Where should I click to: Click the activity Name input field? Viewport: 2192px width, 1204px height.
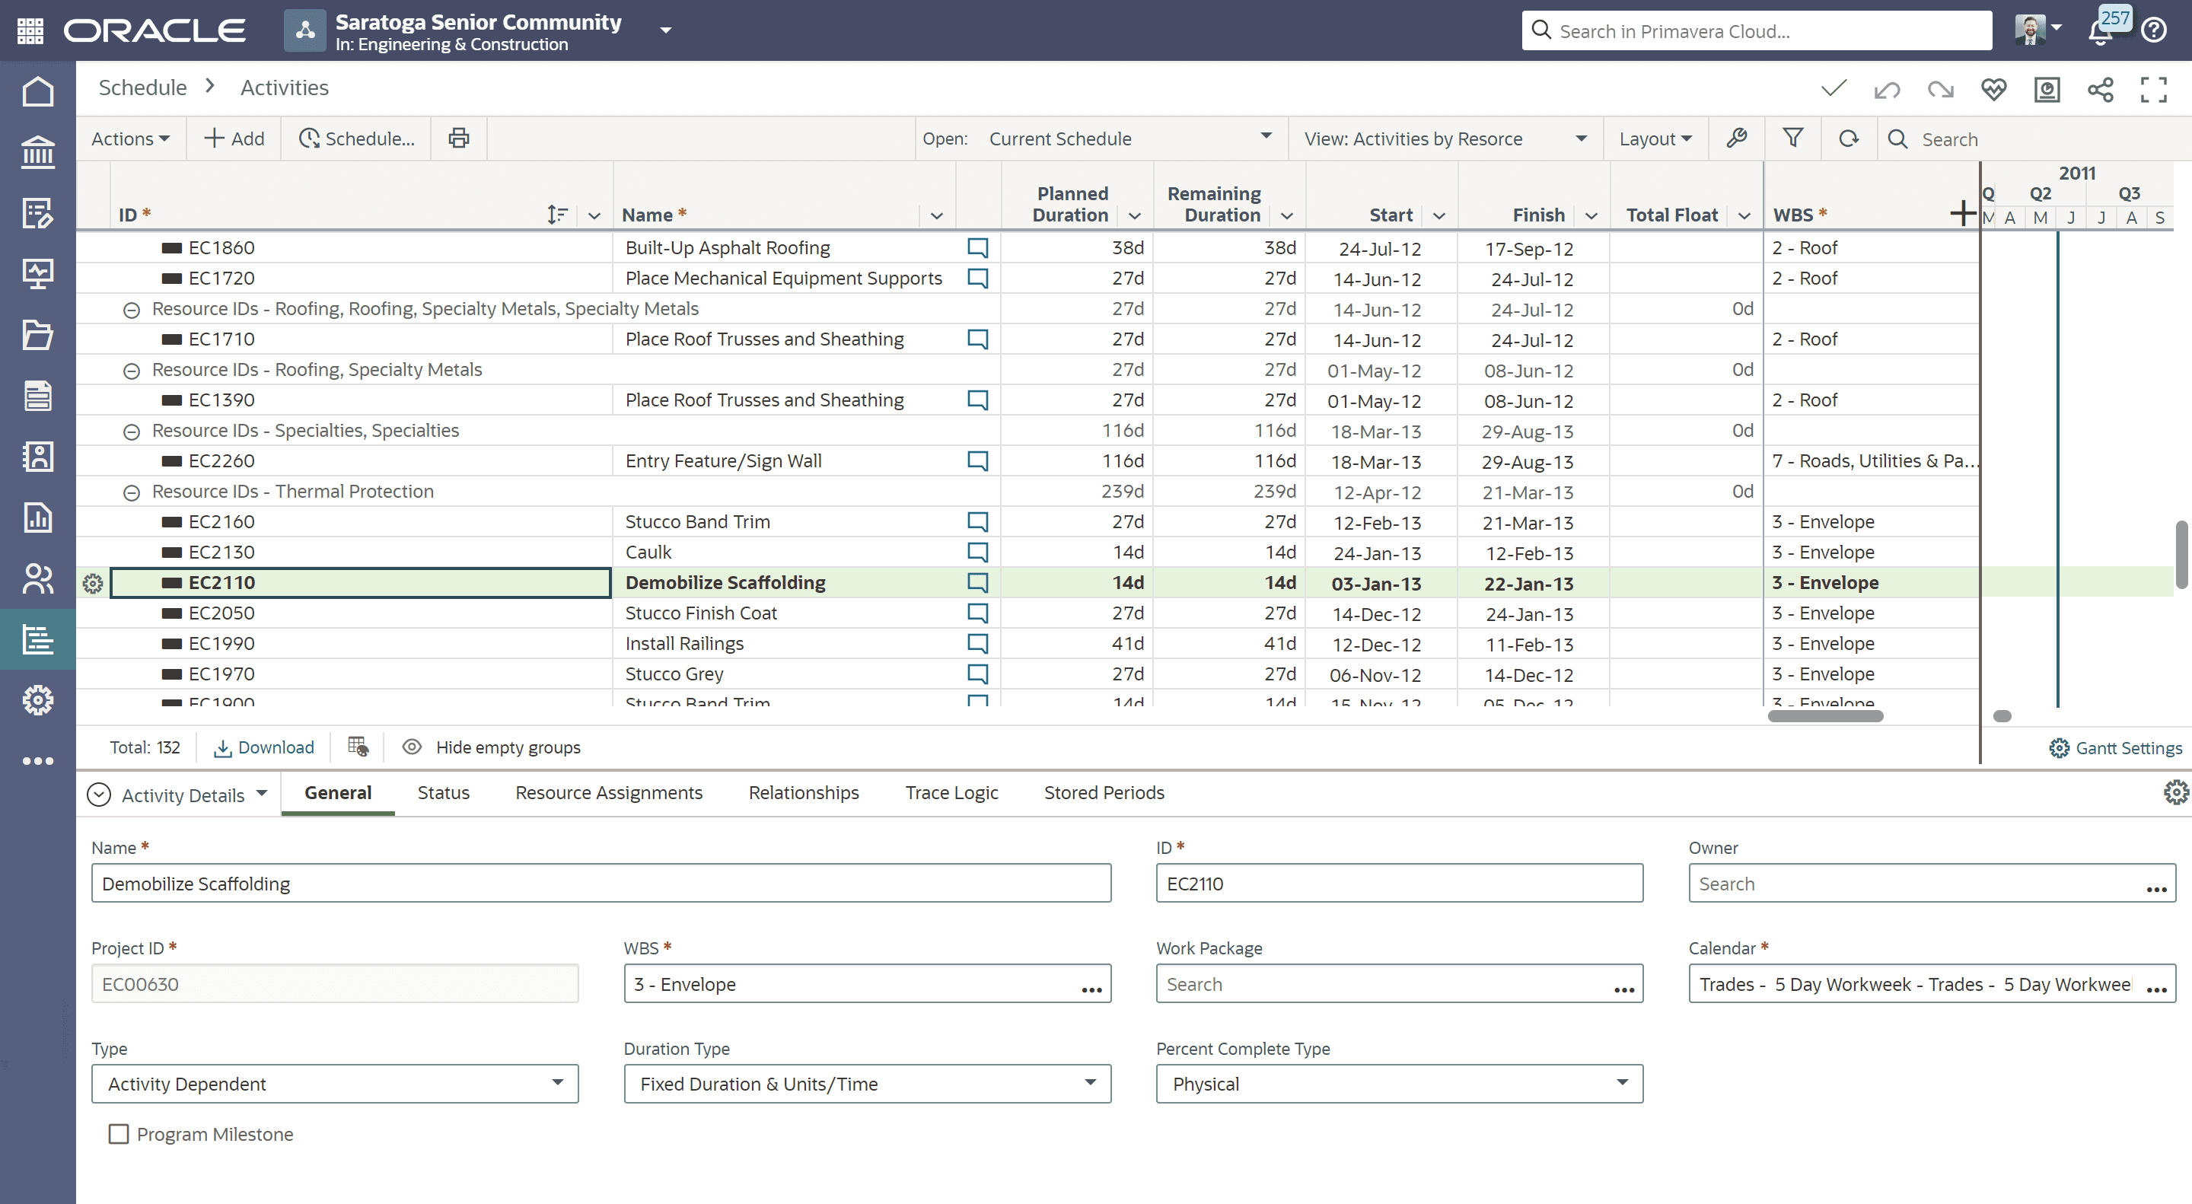pyautogui.click(x=601, y=884)
